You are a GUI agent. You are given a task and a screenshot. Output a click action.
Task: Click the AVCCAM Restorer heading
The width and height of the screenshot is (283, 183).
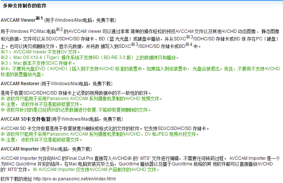(19, 83)
